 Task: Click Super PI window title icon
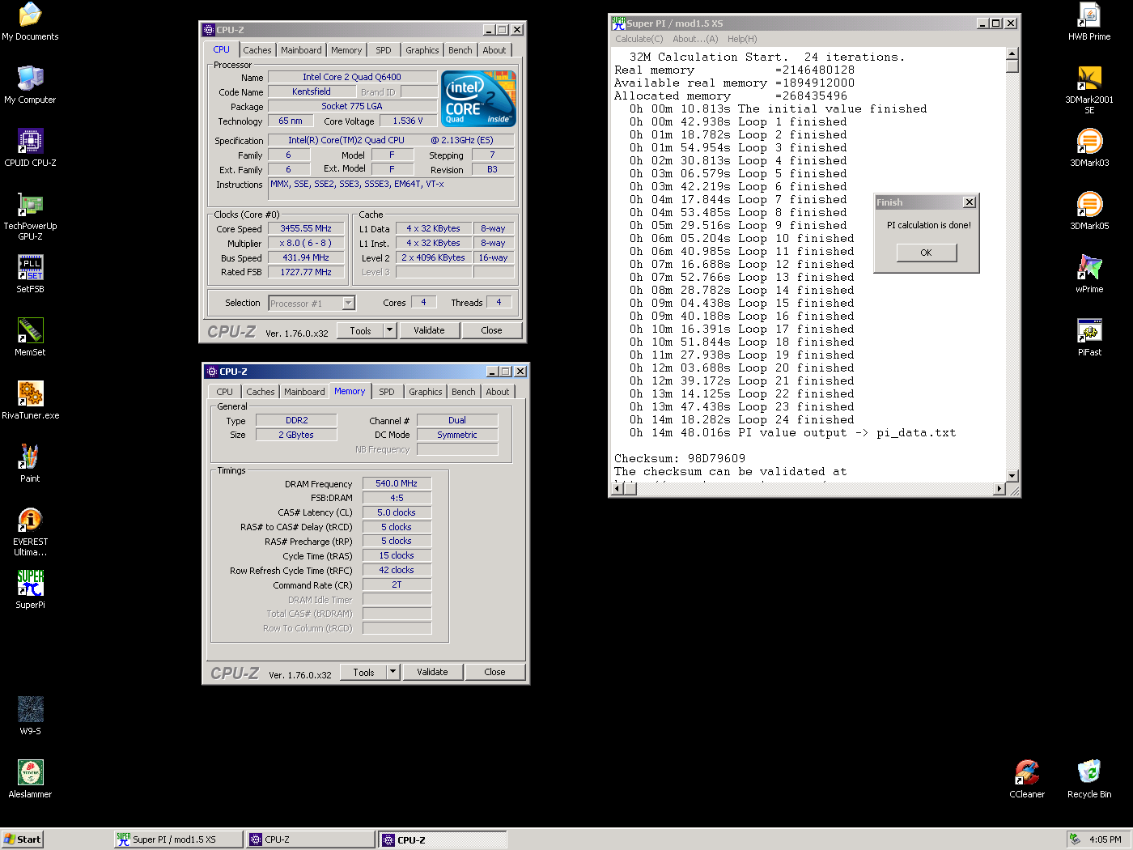618,23
